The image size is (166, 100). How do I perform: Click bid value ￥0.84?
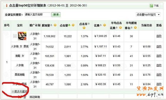pyautogui.click(x=147, y=84)
